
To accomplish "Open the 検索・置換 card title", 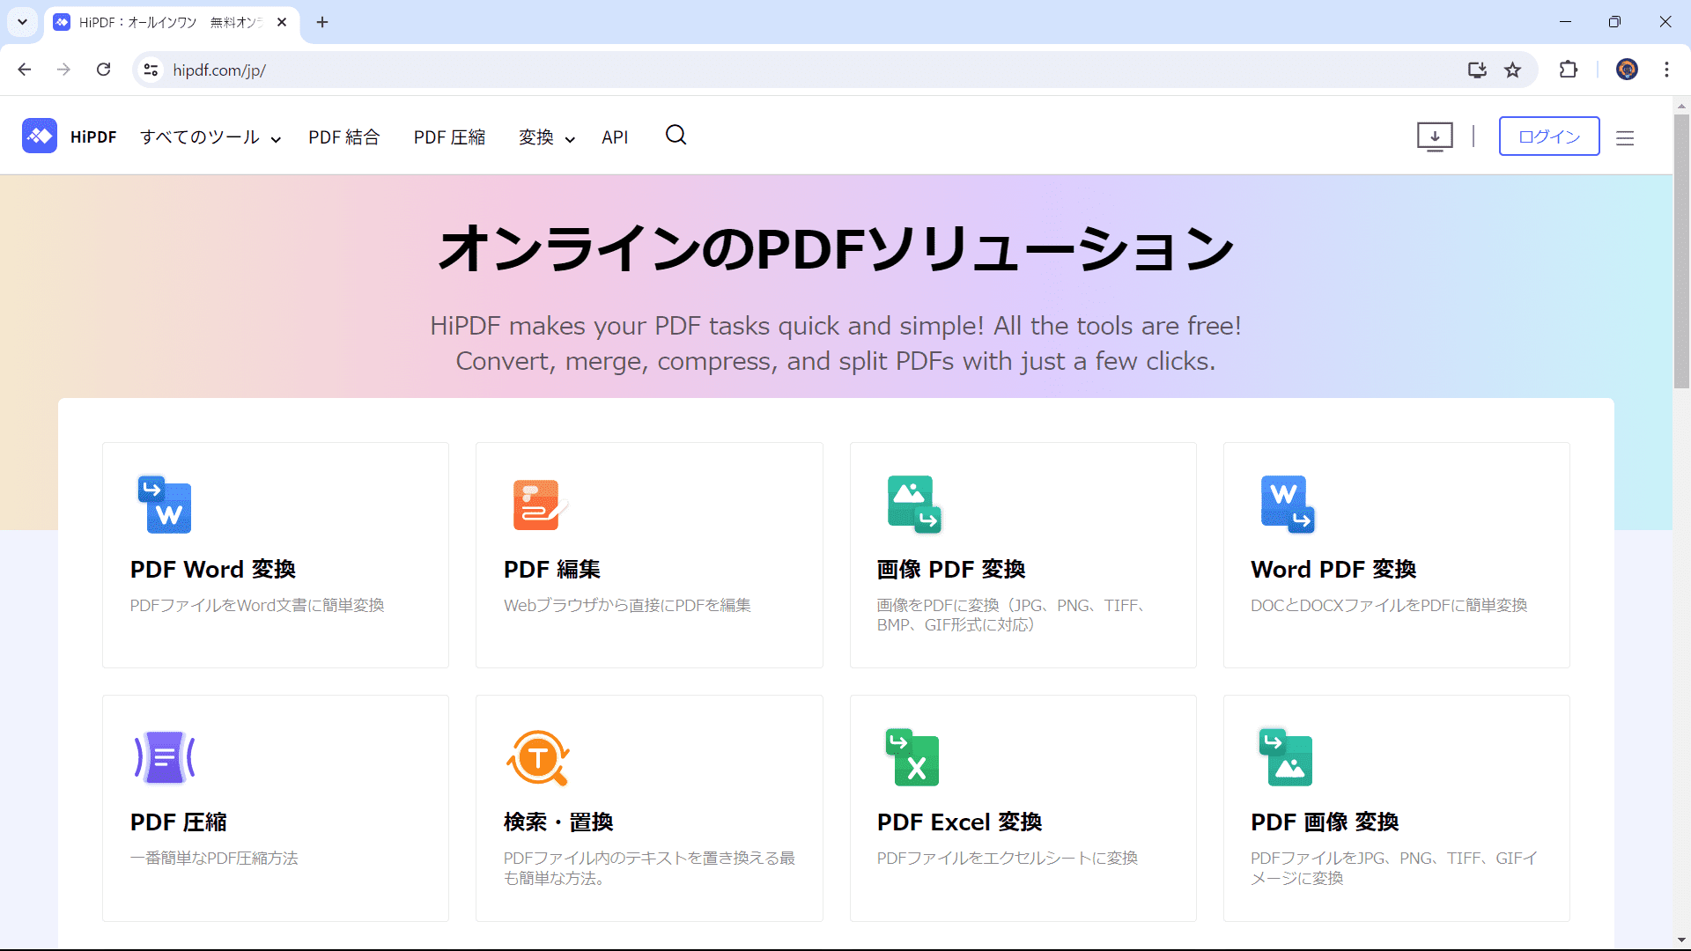I will click(x=558, y=822).
